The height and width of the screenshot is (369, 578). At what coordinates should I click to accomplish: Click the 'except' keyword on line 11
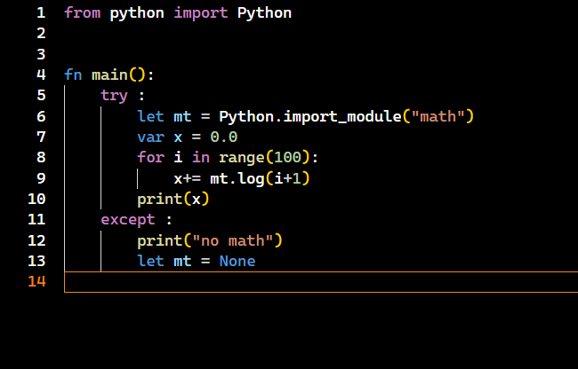(x=127, y=220)
